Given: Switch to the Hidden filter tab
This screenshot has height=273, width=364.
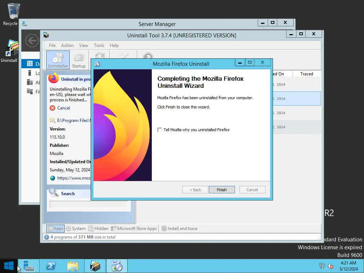Looking at the screenshot, I should point(98,229).
